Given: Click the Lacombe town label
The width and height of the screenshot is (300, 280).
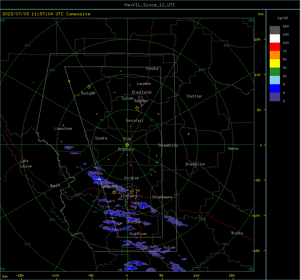Looking at the screenshot, I should click(x=144, y=84).
